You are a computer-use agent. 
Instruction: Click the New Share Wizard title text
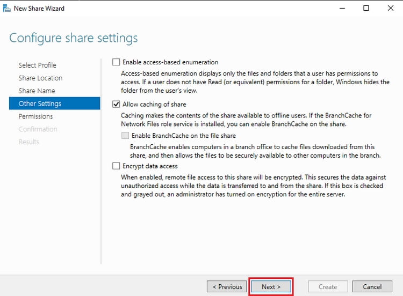pyautogui.click(x=39, y=9)
